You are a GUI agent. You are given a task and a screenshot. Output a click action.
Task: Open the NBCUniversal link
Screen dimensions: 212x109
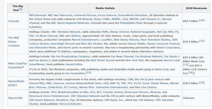(x=37, y=15)
